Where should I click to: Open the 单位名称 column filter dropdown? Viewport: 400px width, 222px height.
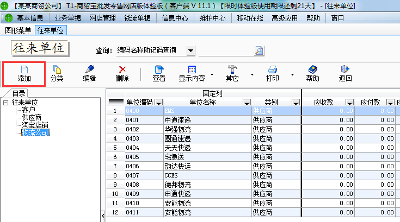click(x=247, y=103)
